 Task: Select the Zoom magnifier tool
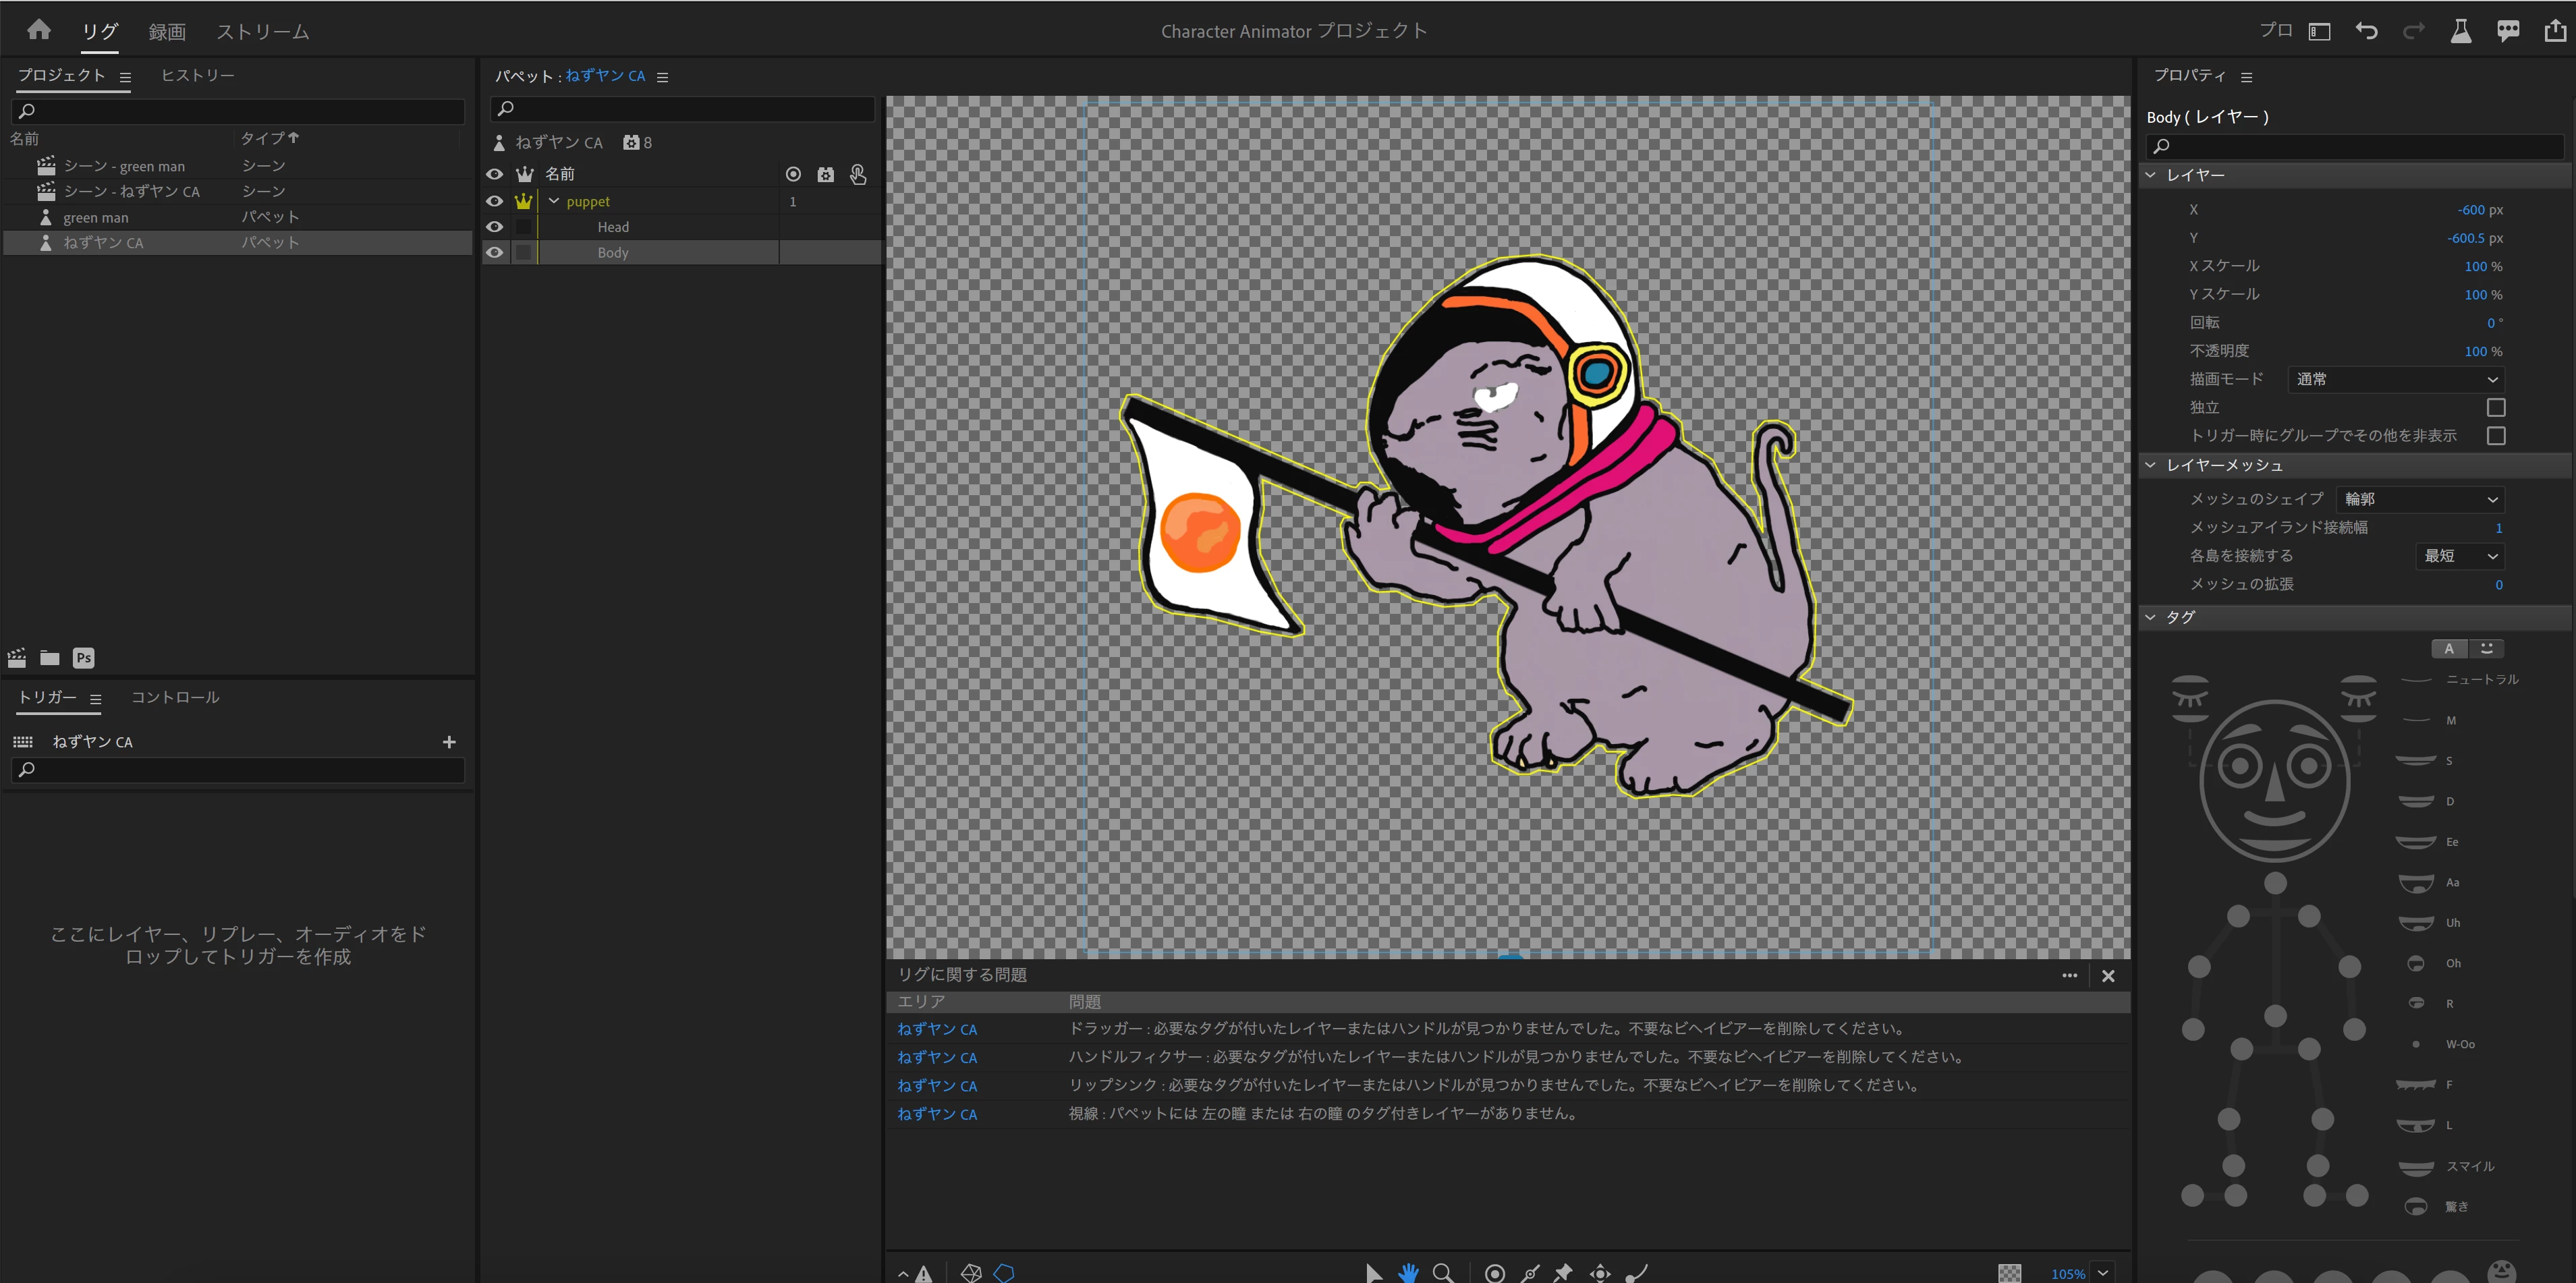1442,1272
